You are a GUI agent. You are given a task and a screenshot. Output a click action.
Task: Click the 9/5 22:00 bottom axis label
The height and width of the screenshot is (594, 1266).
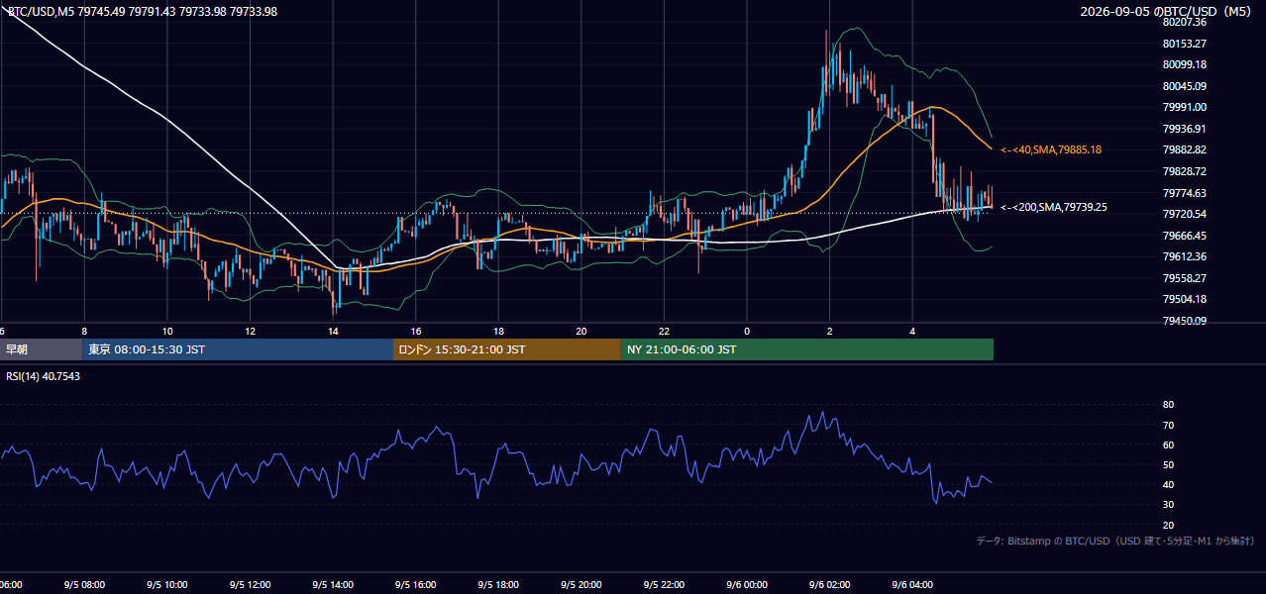664,585
